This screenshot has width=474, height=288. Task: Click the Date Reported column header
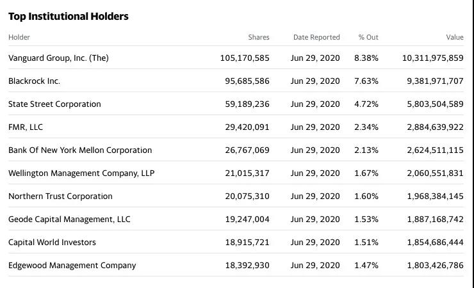(316, 37)
